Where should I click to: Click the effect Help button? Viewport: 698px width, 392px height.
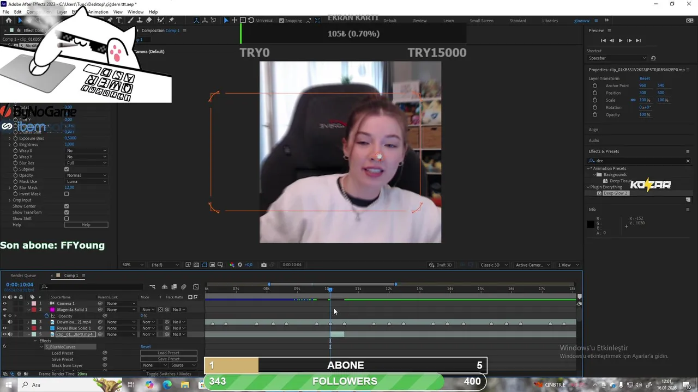click(86, 225)
